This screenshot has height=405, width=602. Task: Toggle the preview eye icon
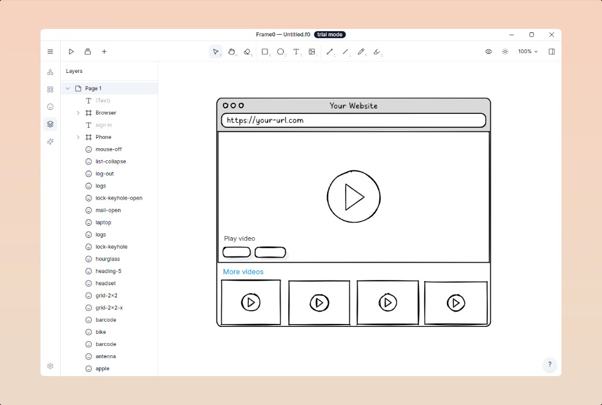click(489, 51)
